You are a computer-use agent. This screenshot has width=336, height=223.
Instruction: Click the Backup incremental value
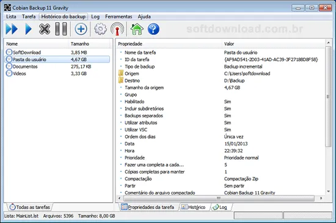tap(243, 67)
